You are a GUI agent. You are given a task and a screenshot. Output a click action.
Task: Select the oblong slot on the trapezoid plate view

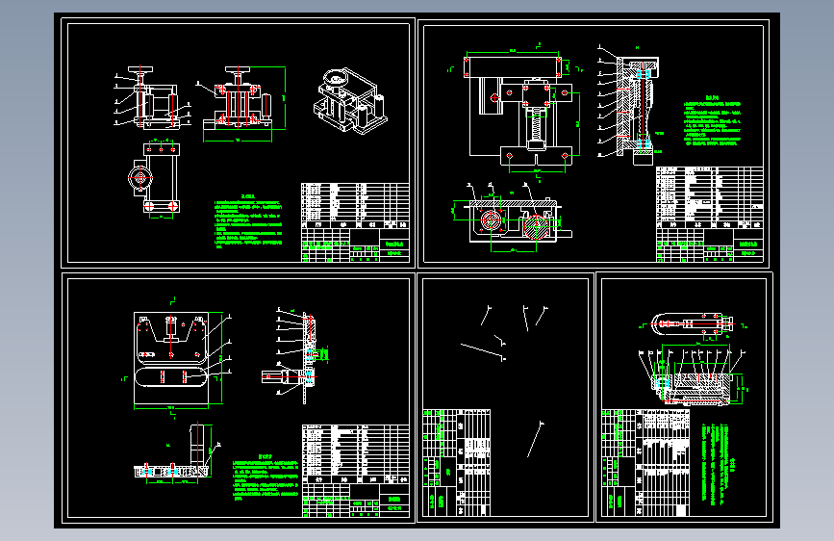click(x=170, y=376)
